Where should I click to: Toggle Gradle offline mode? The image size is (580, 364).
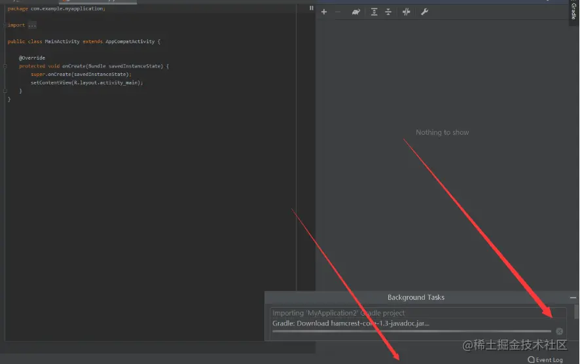(x=406, y=12)
